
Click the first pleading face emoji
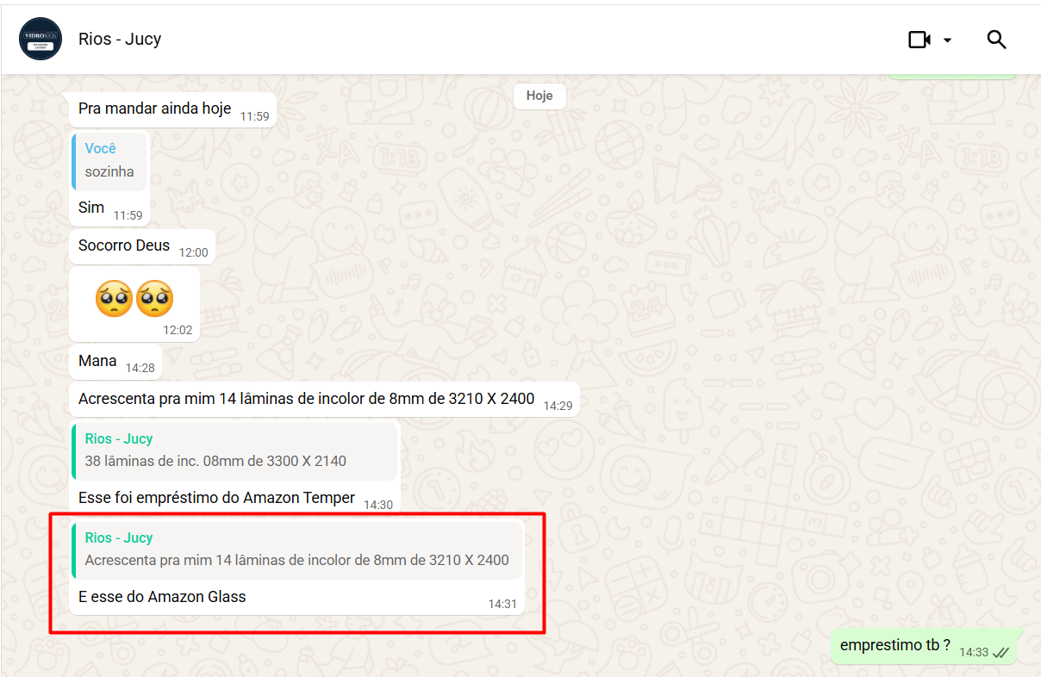coord(113,299)
